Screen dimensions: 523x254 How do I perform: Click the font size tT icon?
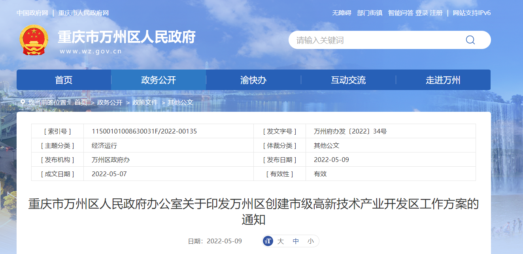268,241
